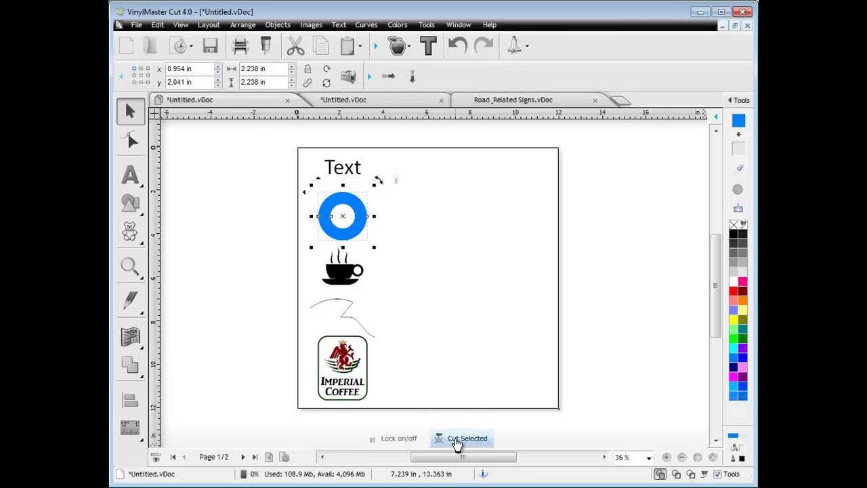Screen dimensions: 867x488
Task: Expand the apple icon dropdown arrow
Action: pyautogui.click(x=410, y=46)
